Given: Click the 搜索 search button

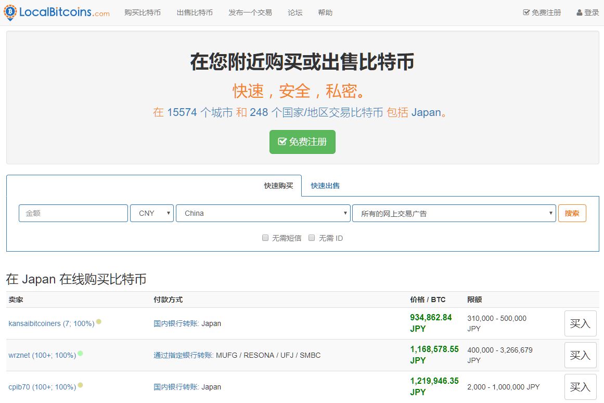Looking at the screenshot, I should coord(572,213).
